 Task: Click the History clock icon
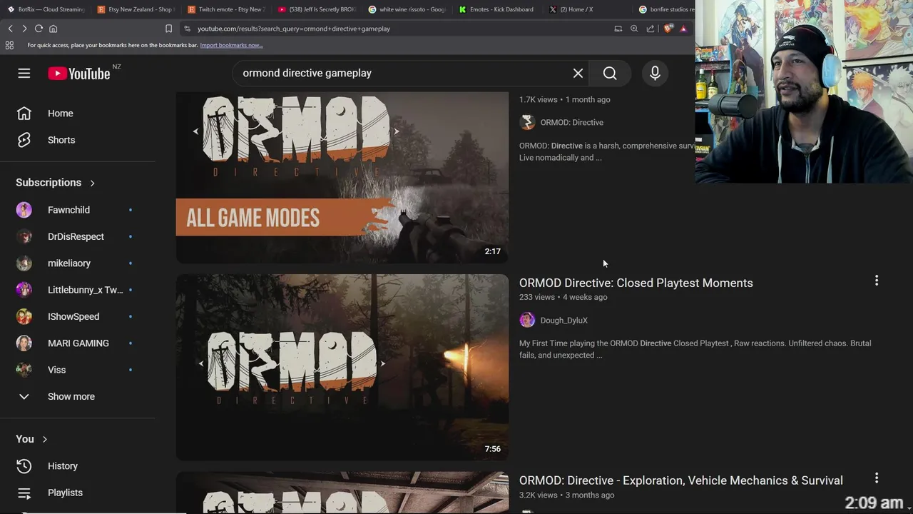[24, 466]
